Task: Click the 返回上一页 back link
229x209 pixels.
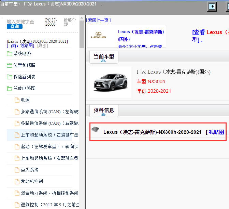Action: click(98, 20)
